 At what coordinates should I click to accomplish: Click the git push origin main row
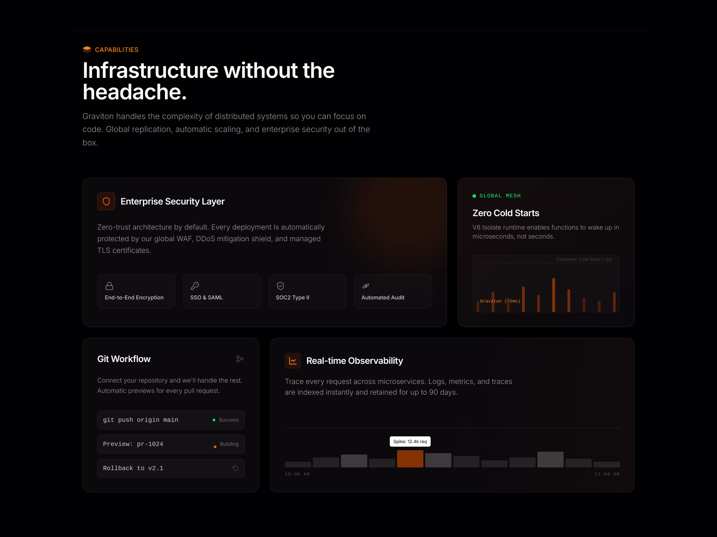coord(171,420)
